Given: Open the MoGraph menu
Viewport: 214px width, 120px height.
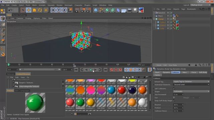Looking at the screenshot, I should pos(68,5).
